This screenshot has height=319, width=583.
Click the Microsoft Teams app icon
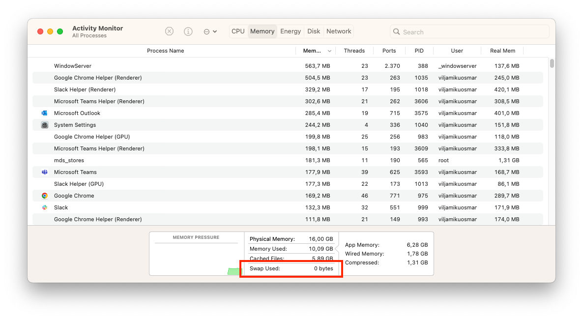pyautogui.click(x=45, y=172)
